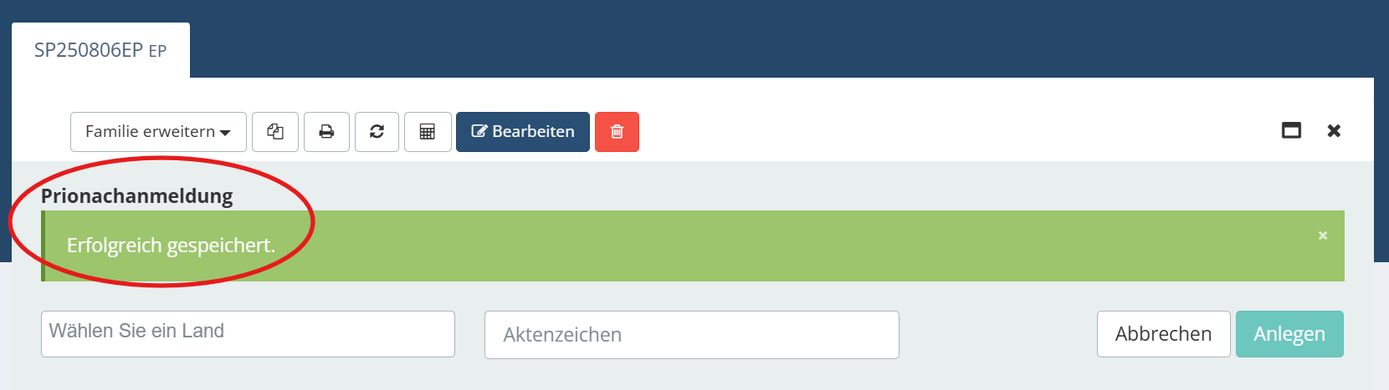Maximize the panel with the window icon
The height and width of the screenshot is (390, 1389).
(1291, 130)
